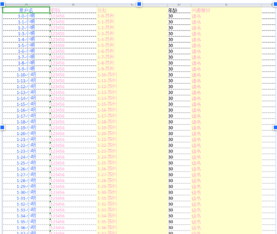Select address cell 1-24-苏州
Viewport: 277px width, 234px height.
pyautogui.click(x=132, y=157)
